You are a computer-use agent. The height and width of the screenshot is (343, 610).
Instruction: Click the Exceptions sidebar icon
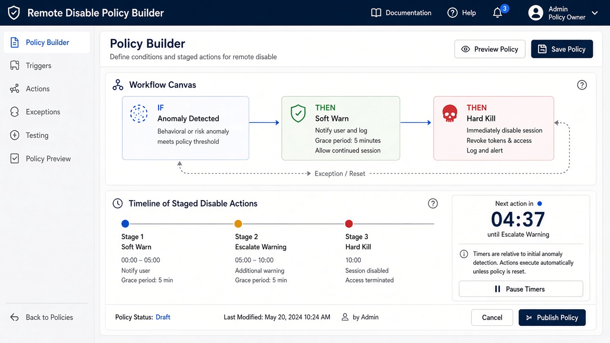pyautogui.click(x=15, y=112)
